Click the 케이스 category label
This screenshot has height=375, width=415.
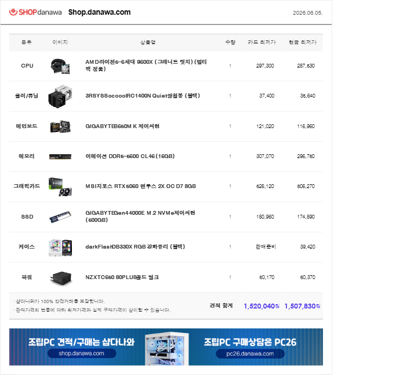click(x=27, y=246)
